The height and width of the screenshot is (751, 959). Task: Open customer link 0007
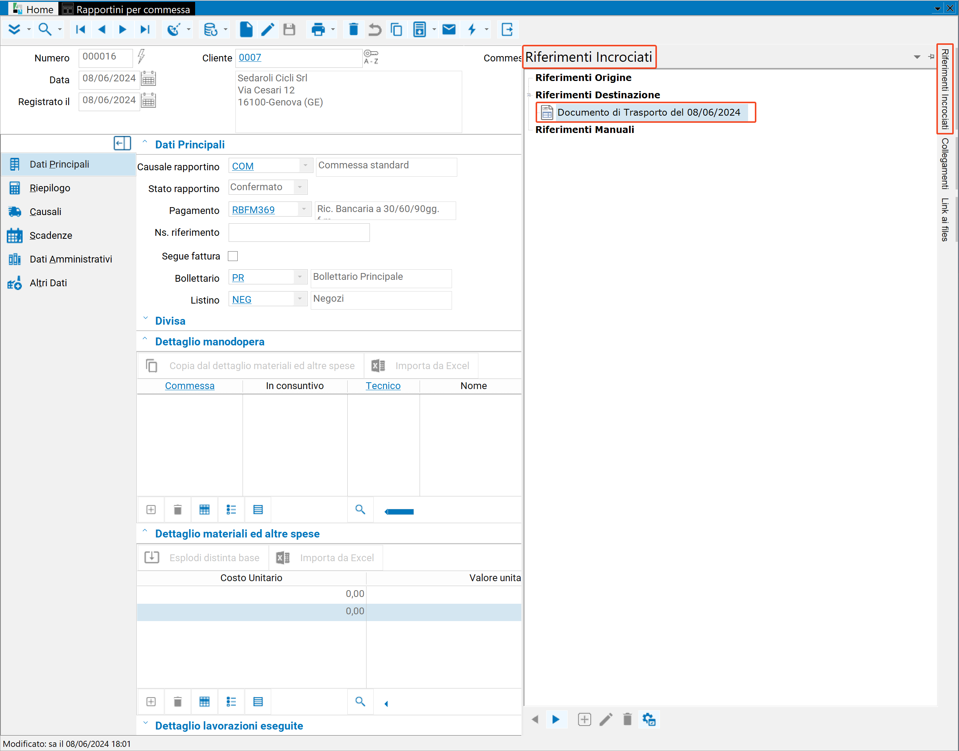pyautogui.click(x=250, y=58)
